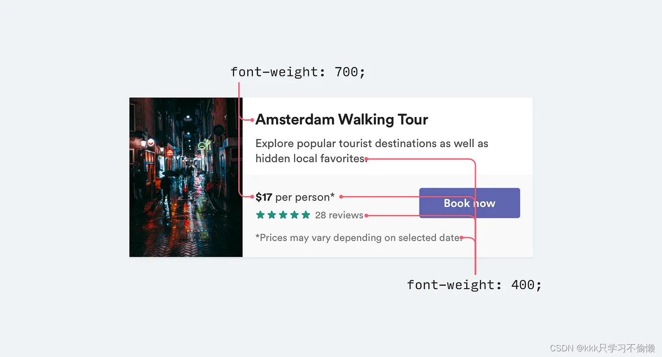Image resolution: width=662 pixels, height=357 pixels.
Task: Select the second green rating star
Action: click(271, 215)
